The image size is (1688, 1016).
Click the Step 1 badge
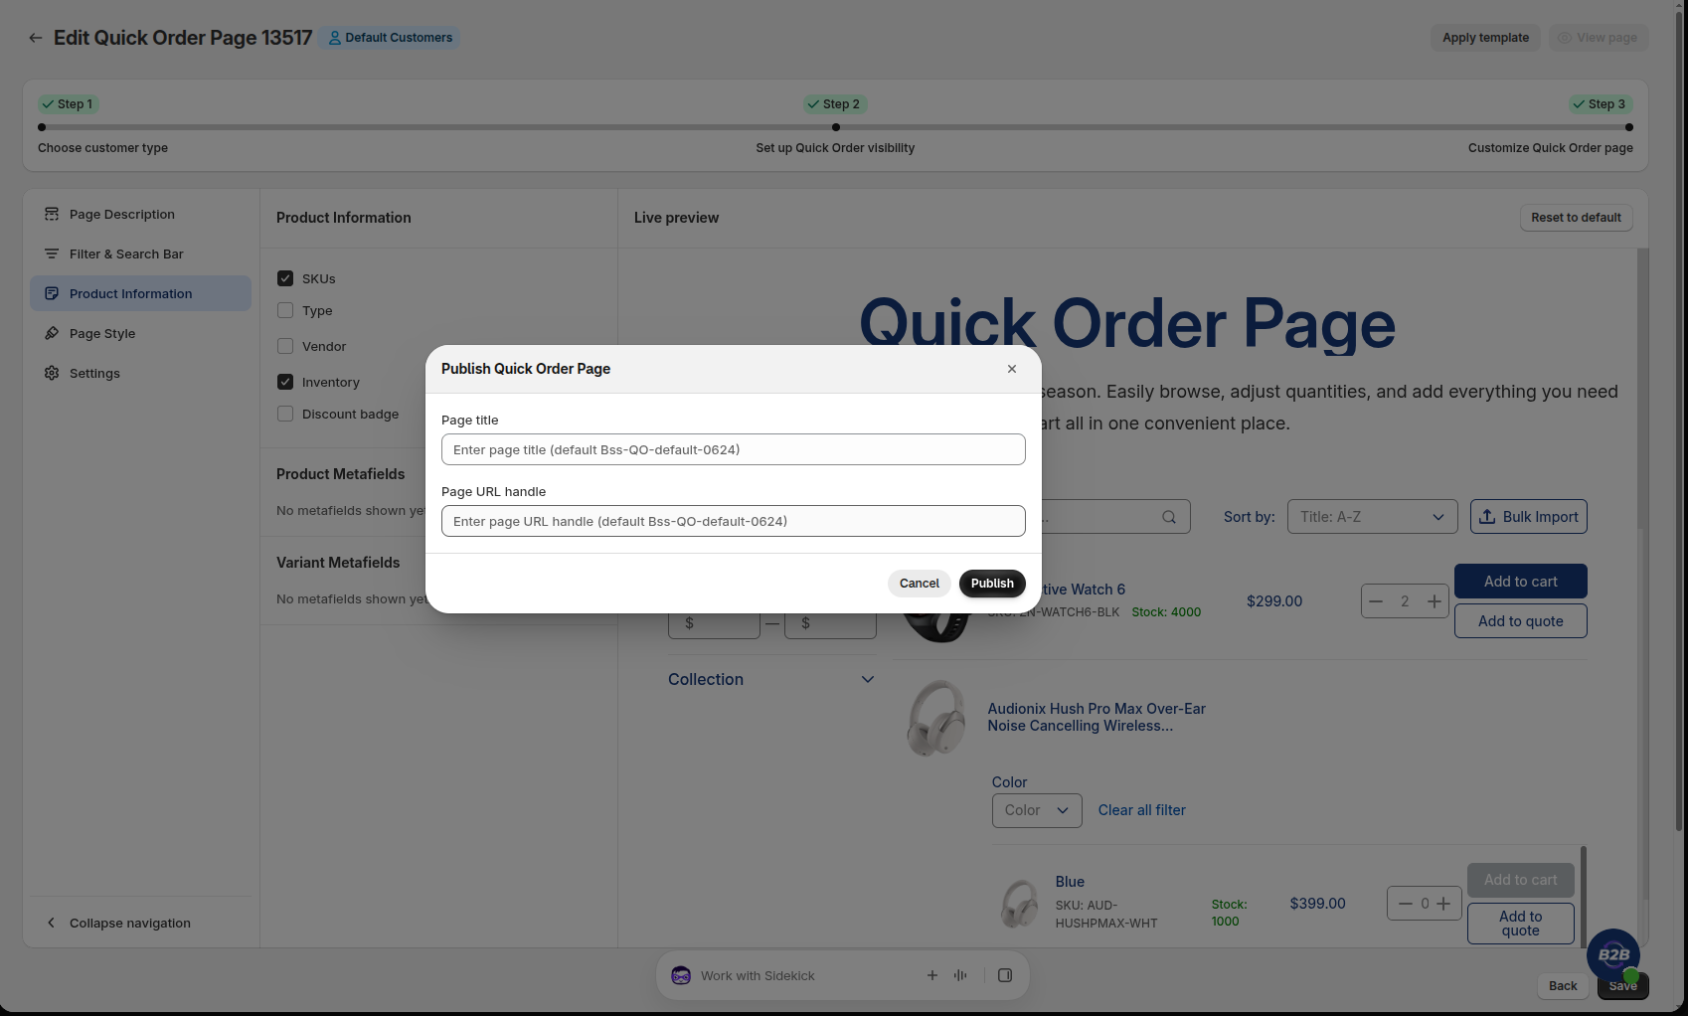click(68, 104)
